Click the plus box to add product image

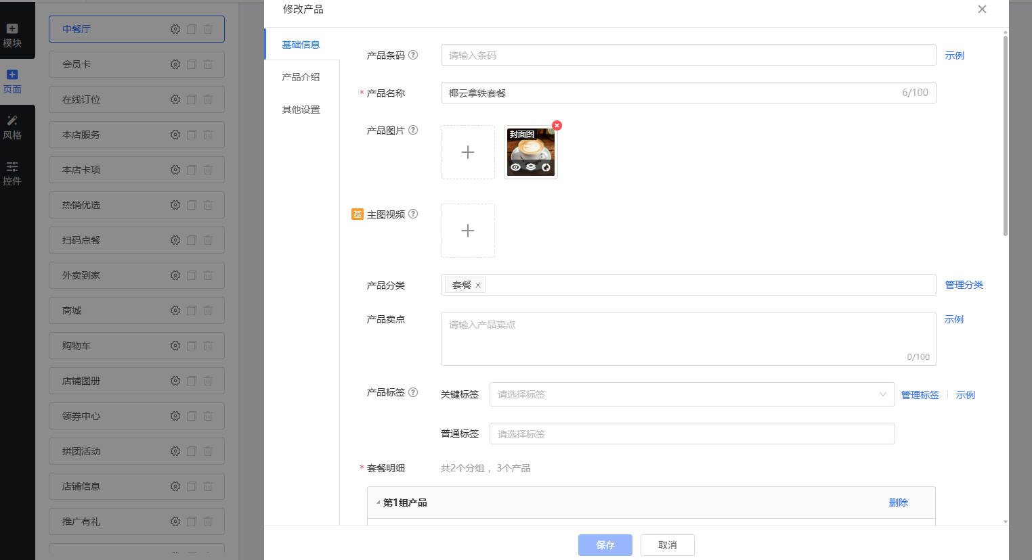click(x=468, y=152)
